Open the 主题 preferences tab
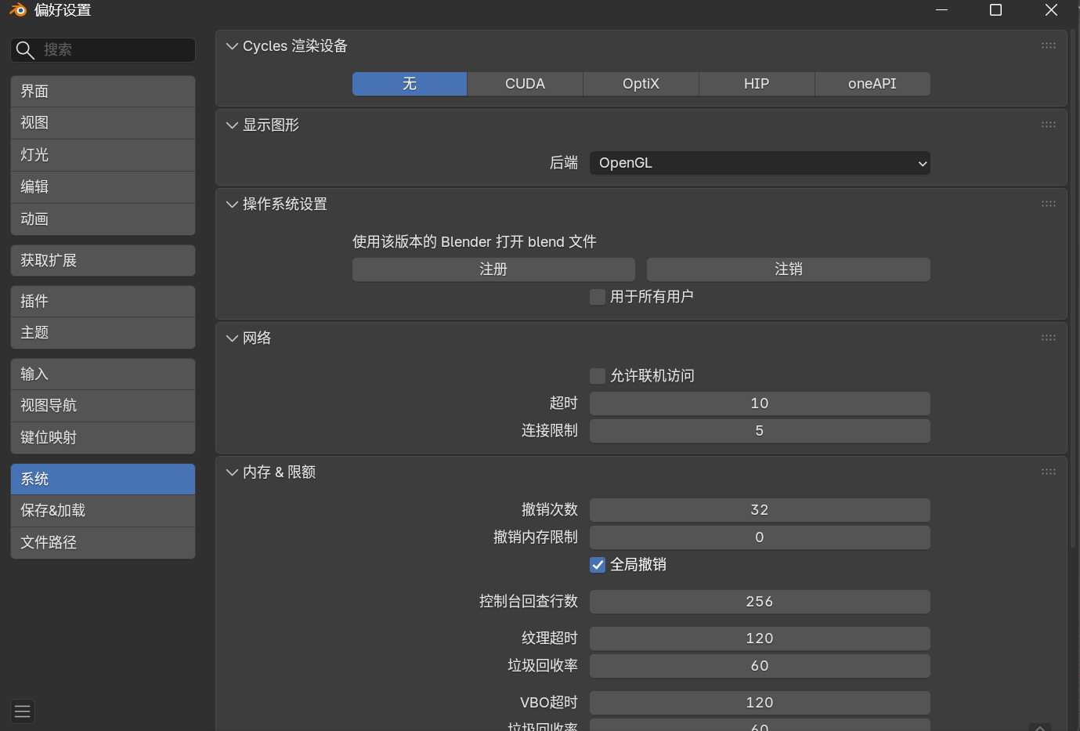 coord(103,333)
